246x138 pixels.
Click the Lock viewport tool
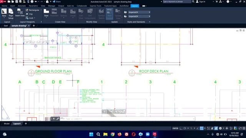pos(30,18)
